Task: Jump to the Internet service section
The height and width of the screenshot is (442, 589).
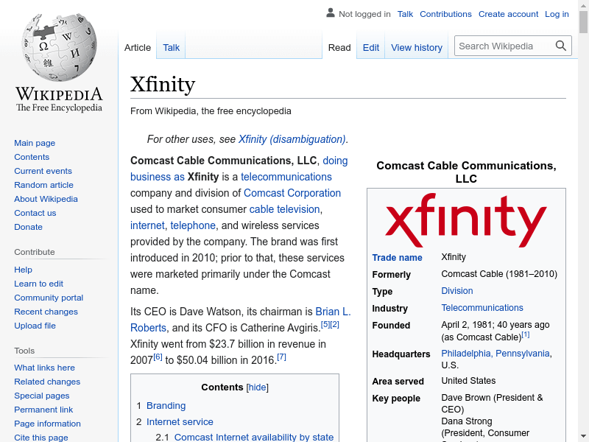Action: coord(180,421)
